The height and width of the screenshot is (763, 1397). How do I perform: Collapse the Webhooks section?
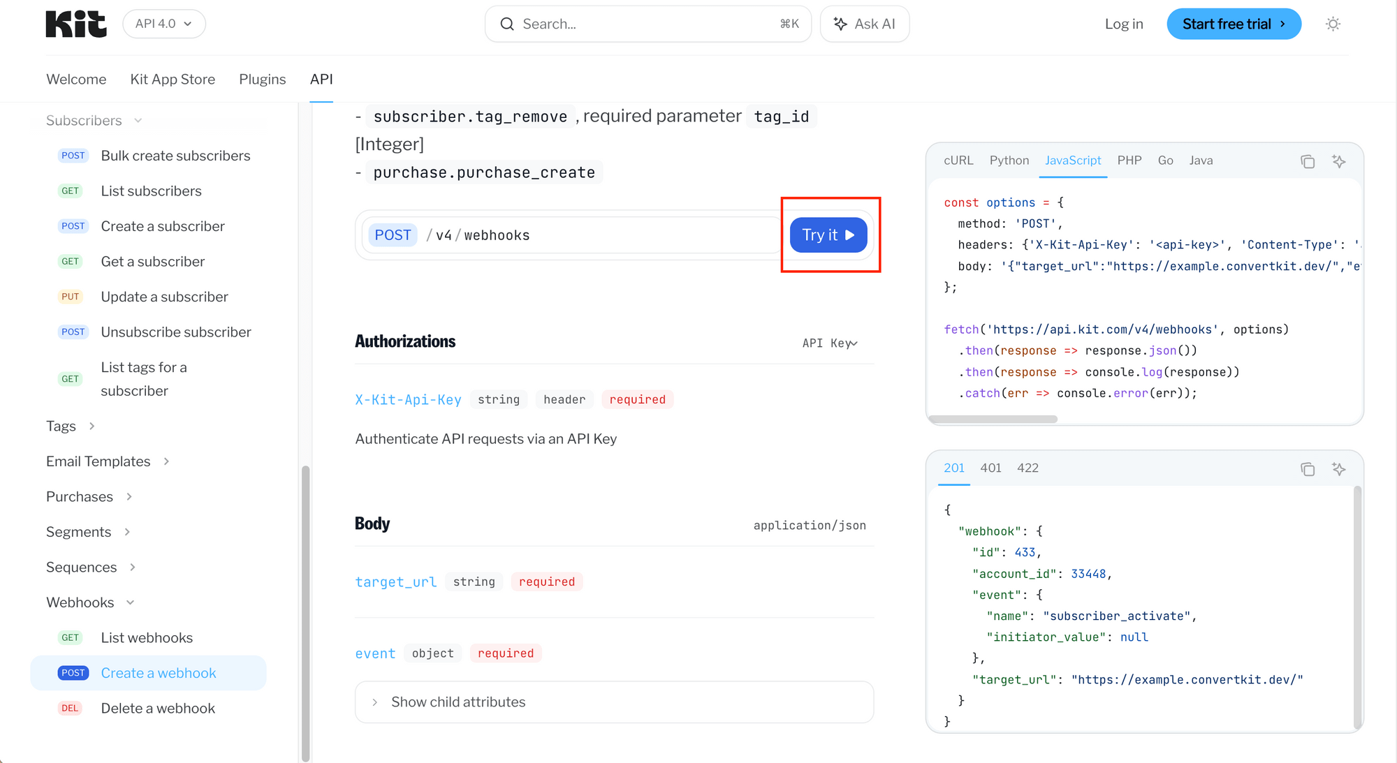click(x=90, y=602)
